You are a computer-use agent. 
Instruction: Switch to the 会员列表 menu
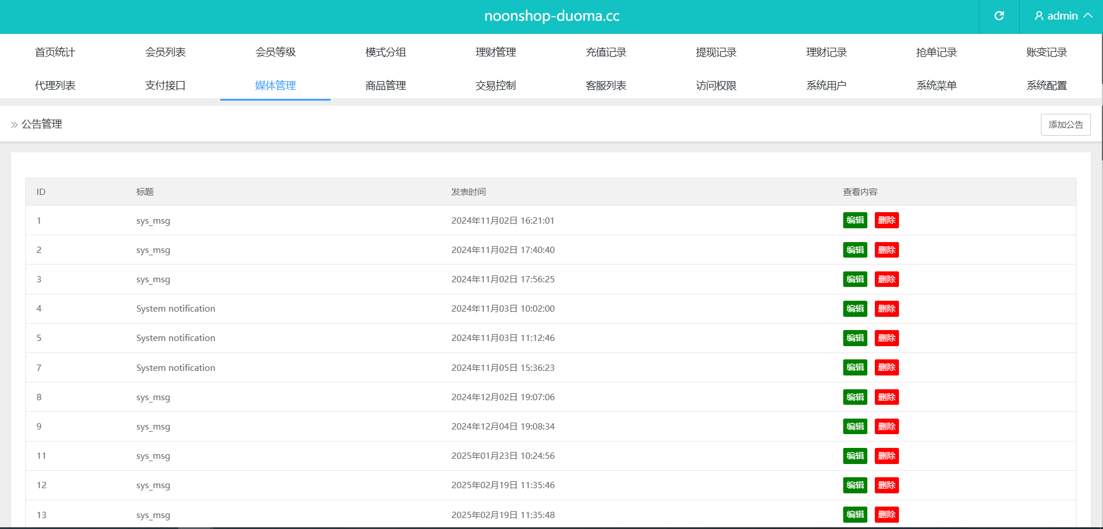165,52
